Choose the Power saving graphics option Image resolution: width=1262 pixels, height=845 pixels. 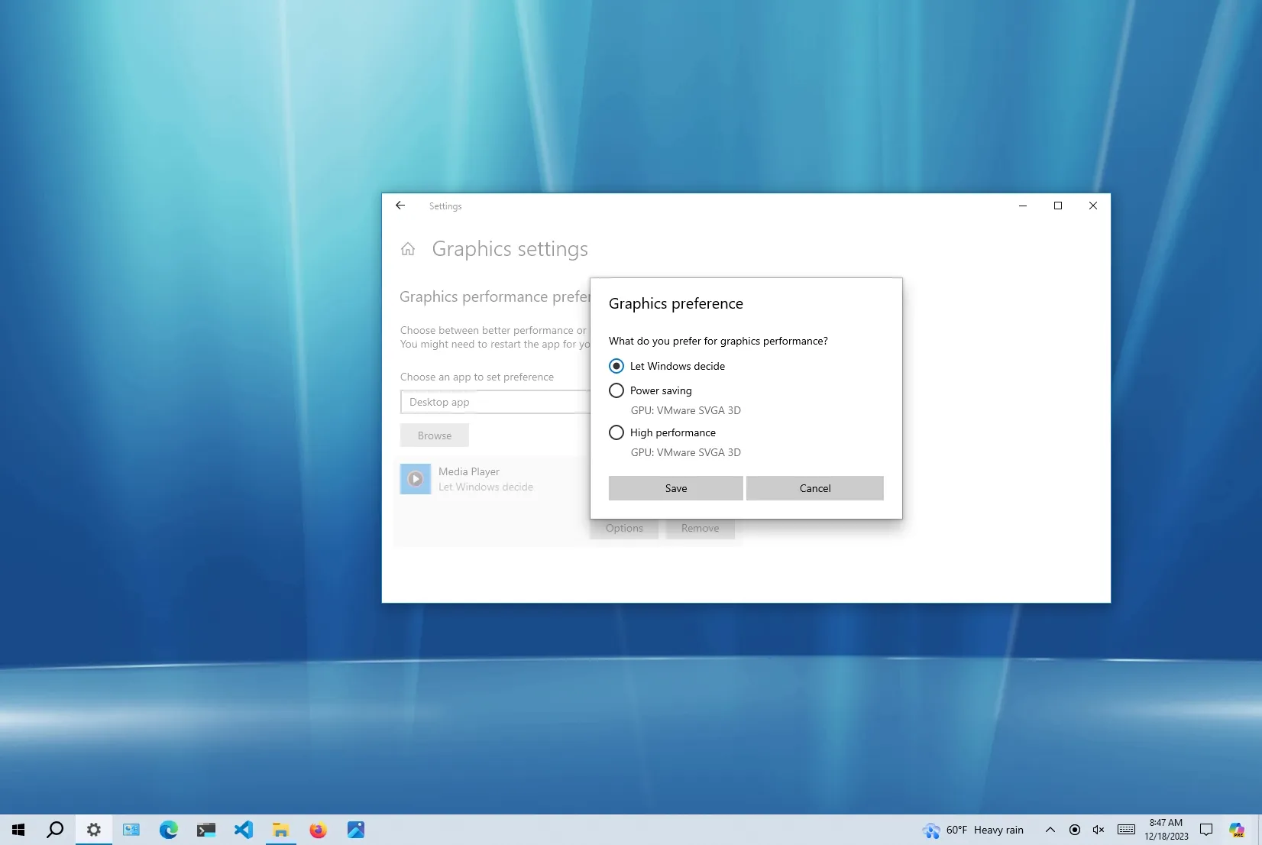(x=616, y=390)
